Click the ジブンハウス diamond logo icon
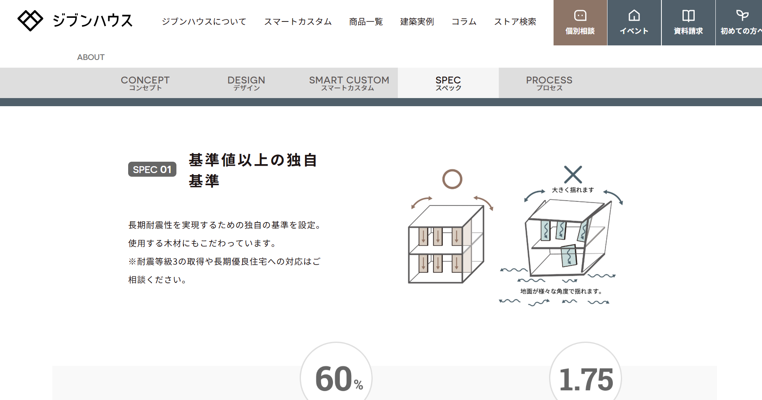The image size is (762, 400). [x=30, y=20]
